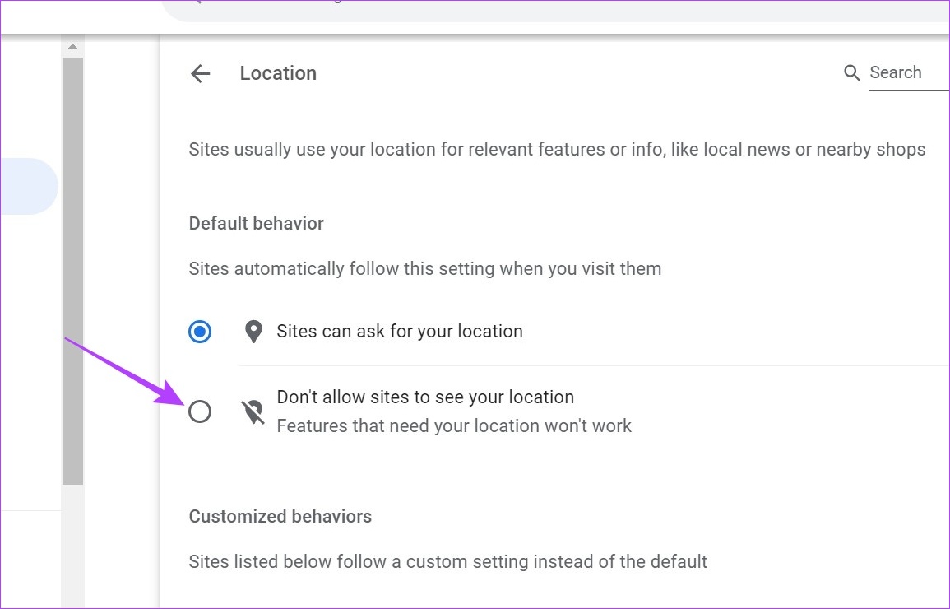Screen dimensions: 950x609
Task: Enable 'Don't allow sites to see your location'
Action: click(x=199, y=411)
